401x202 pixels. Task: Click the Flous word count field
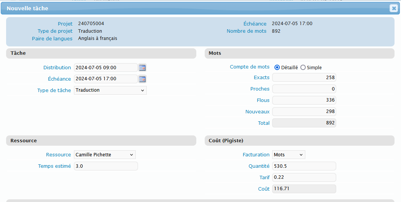coord(304,100)
